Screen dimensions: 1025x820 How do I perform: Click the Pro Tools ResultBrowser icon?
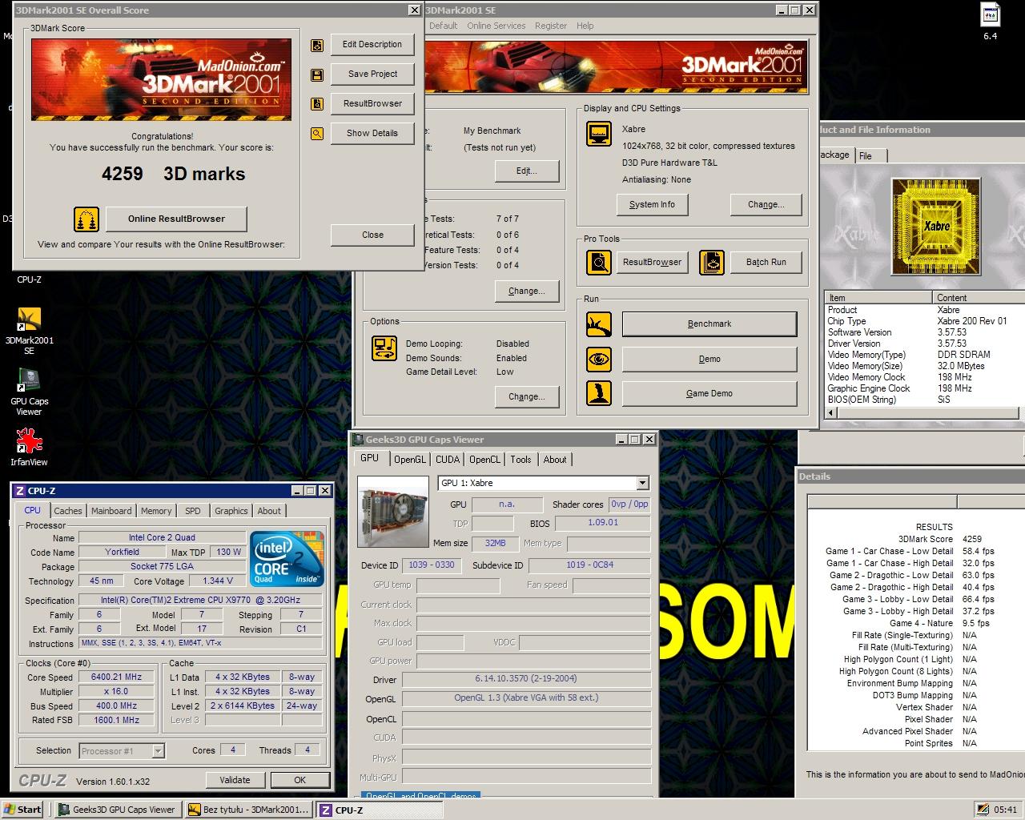pos(598,262)
